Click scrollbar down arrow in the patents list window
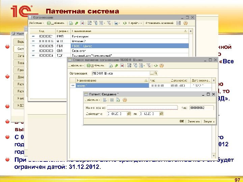 (x=214, y=156)
